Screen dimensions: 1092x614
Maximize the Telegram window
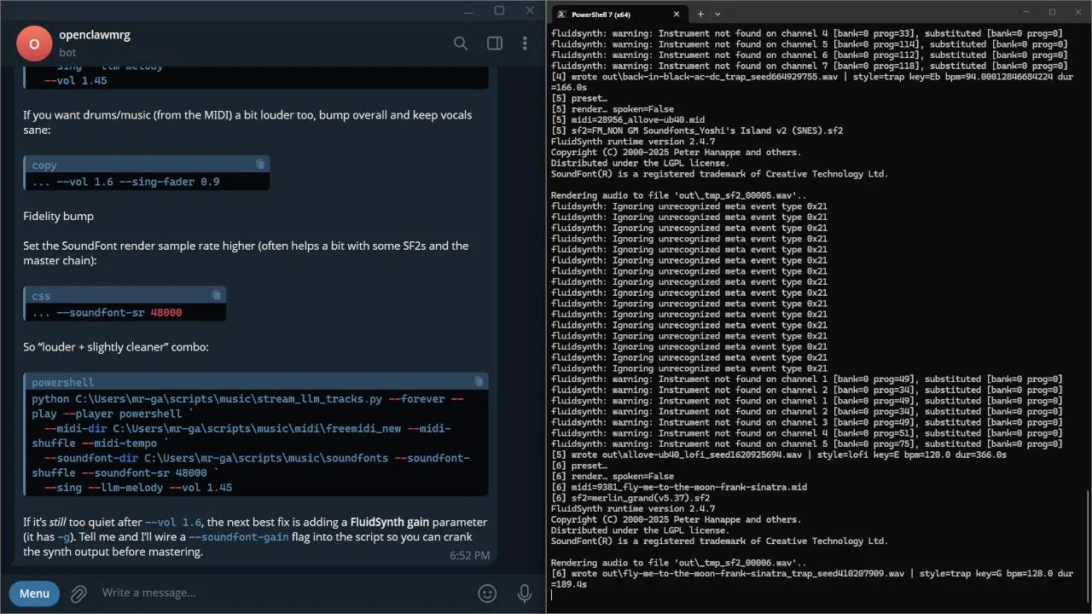[x=499, y=10]
